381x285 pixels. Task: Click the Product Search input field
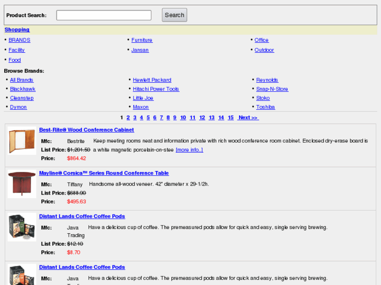tap(104, 15)
